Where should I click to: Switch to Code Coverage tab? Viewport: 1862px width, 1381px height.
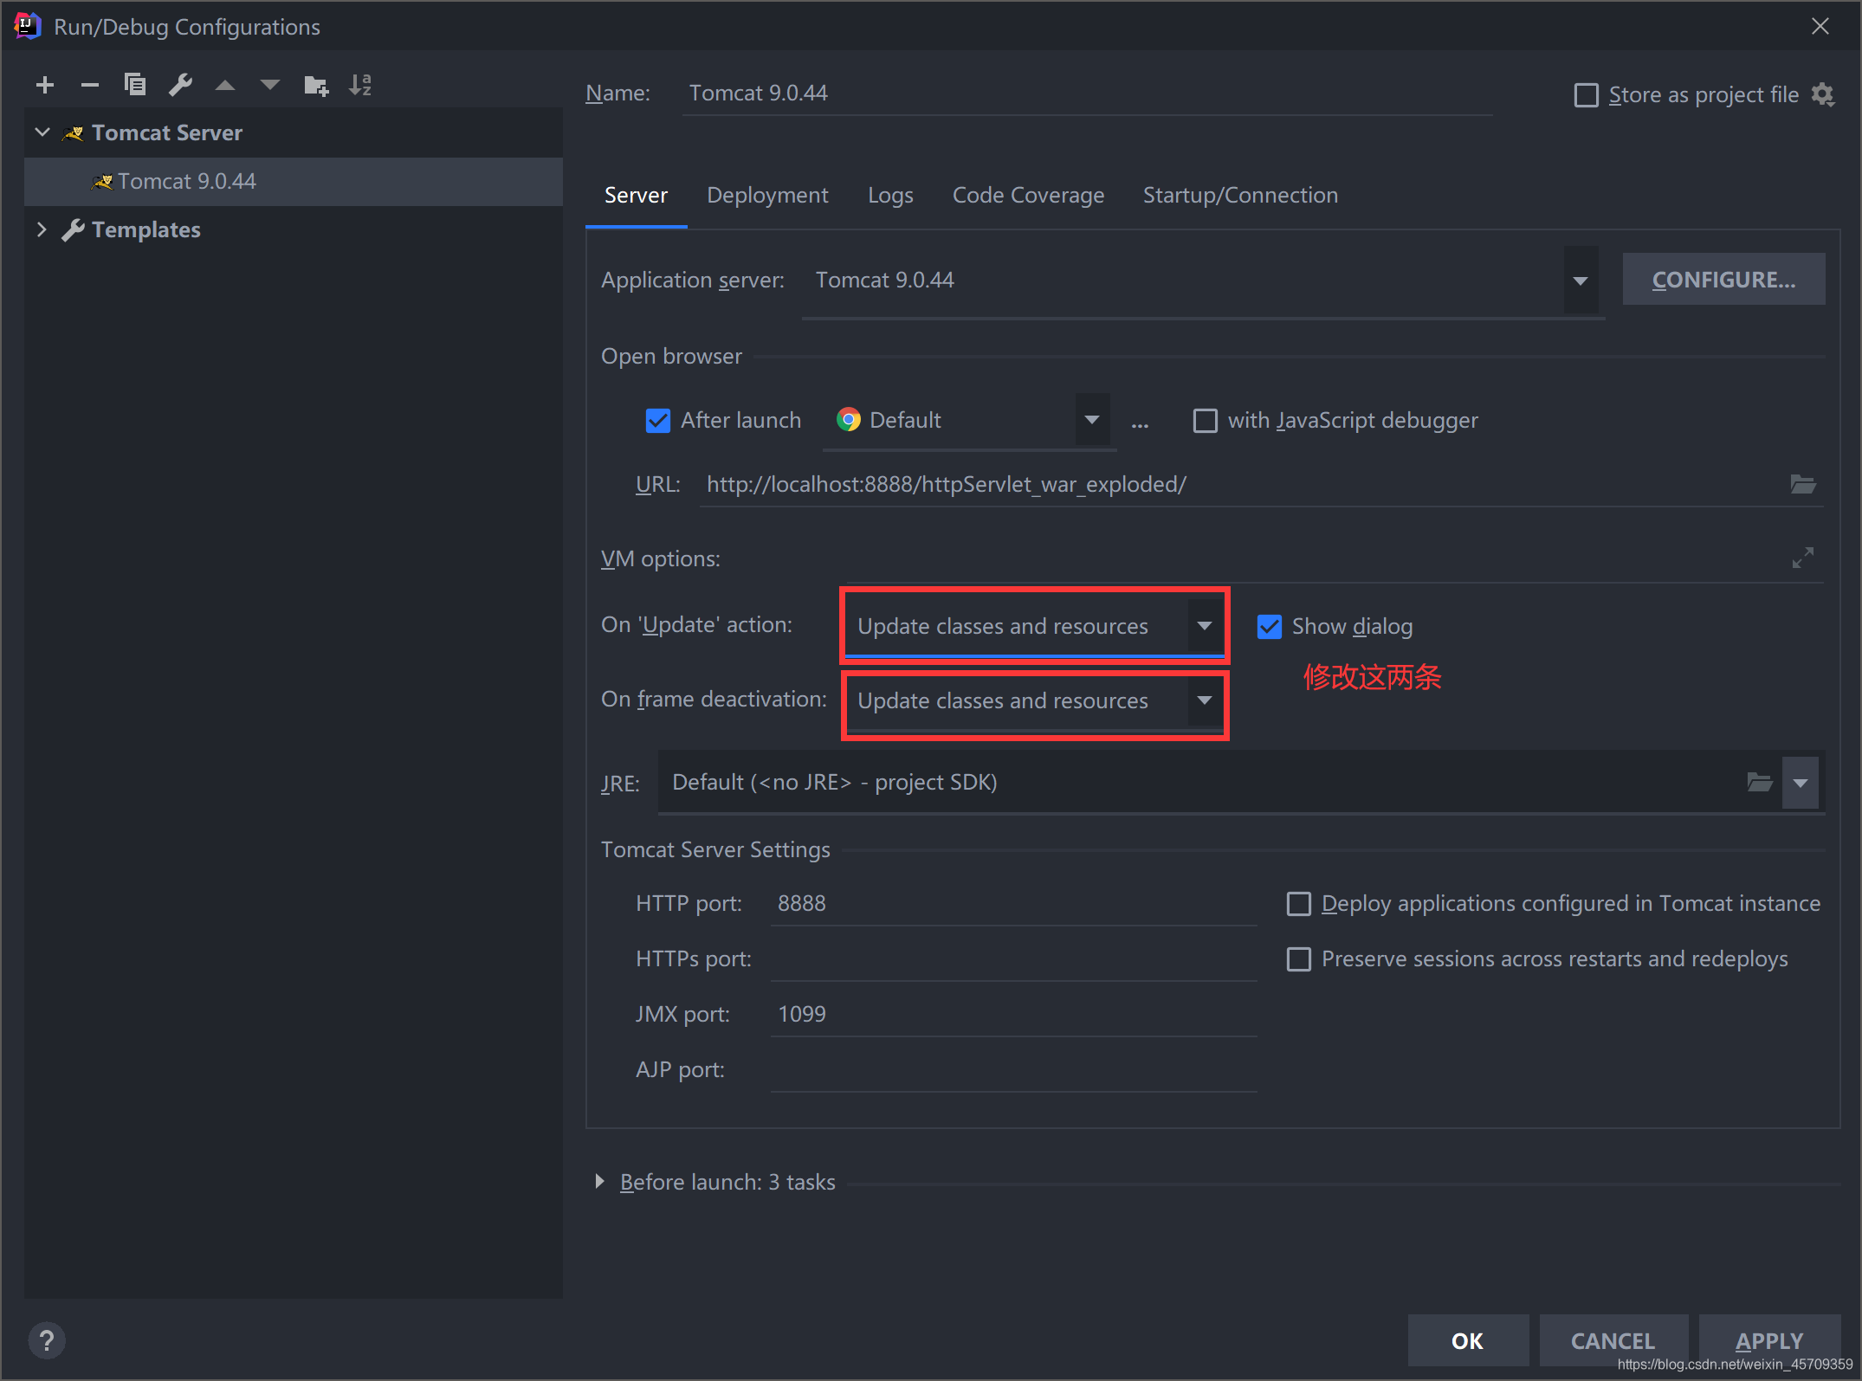click(1028, 196)
